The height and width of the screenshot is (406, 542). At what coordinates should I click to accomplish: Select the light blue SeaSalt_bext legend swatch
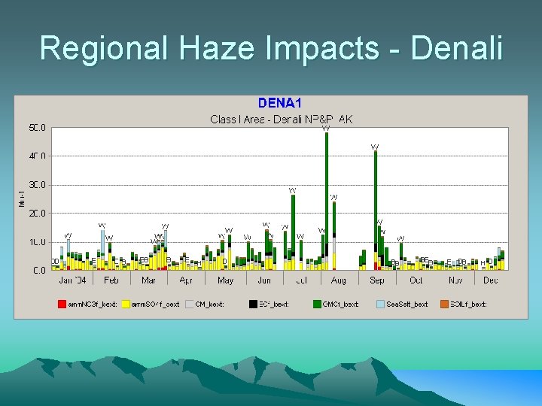click(x=381, y=304)
